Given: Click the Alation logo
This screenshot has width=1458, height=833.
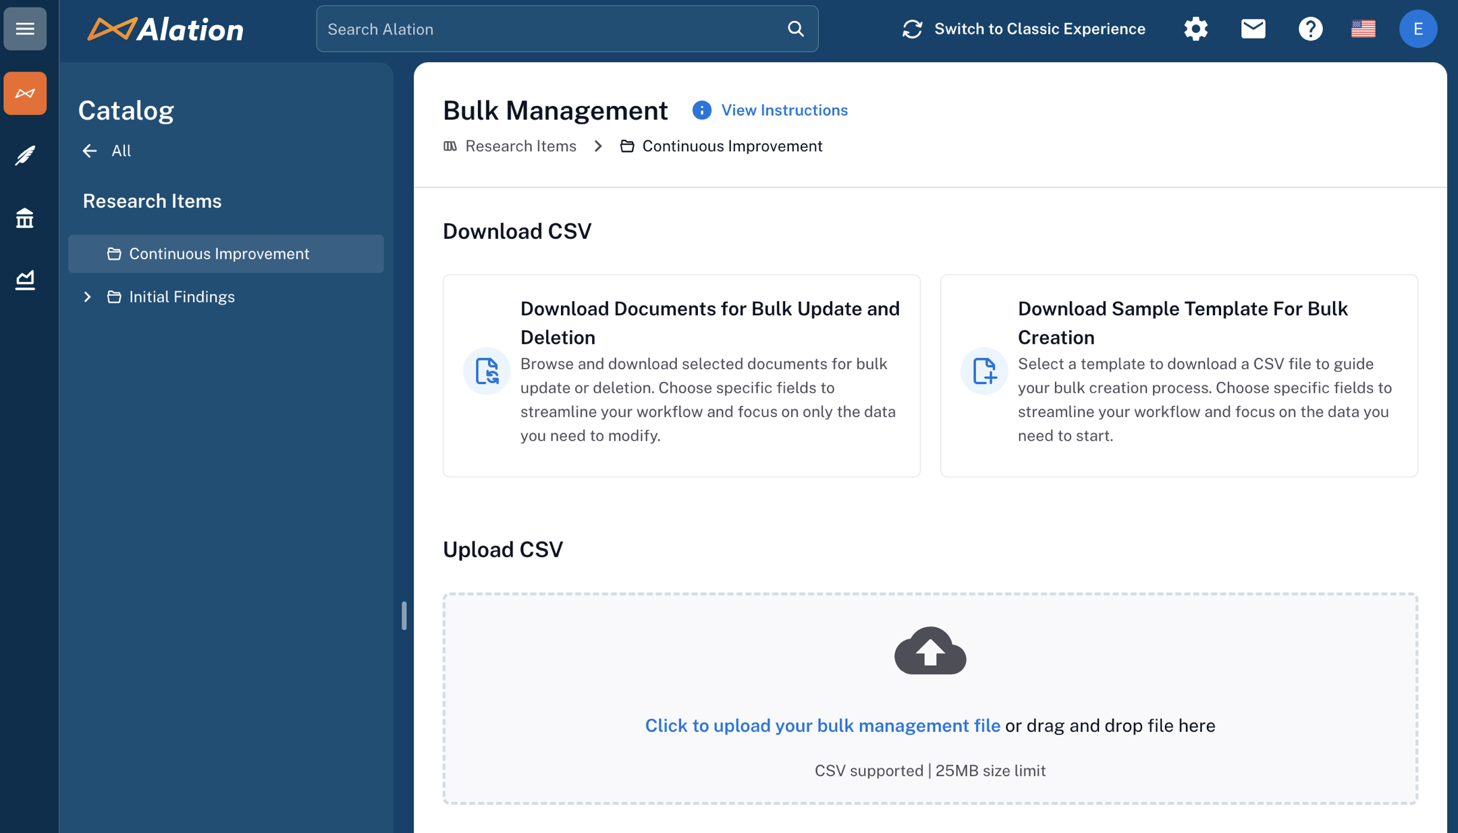Looking at the screenshot, I should [x=165, y=29].
